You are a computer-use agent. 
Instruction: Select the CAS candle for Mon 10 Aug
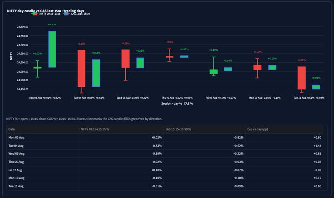coord(272,67)
